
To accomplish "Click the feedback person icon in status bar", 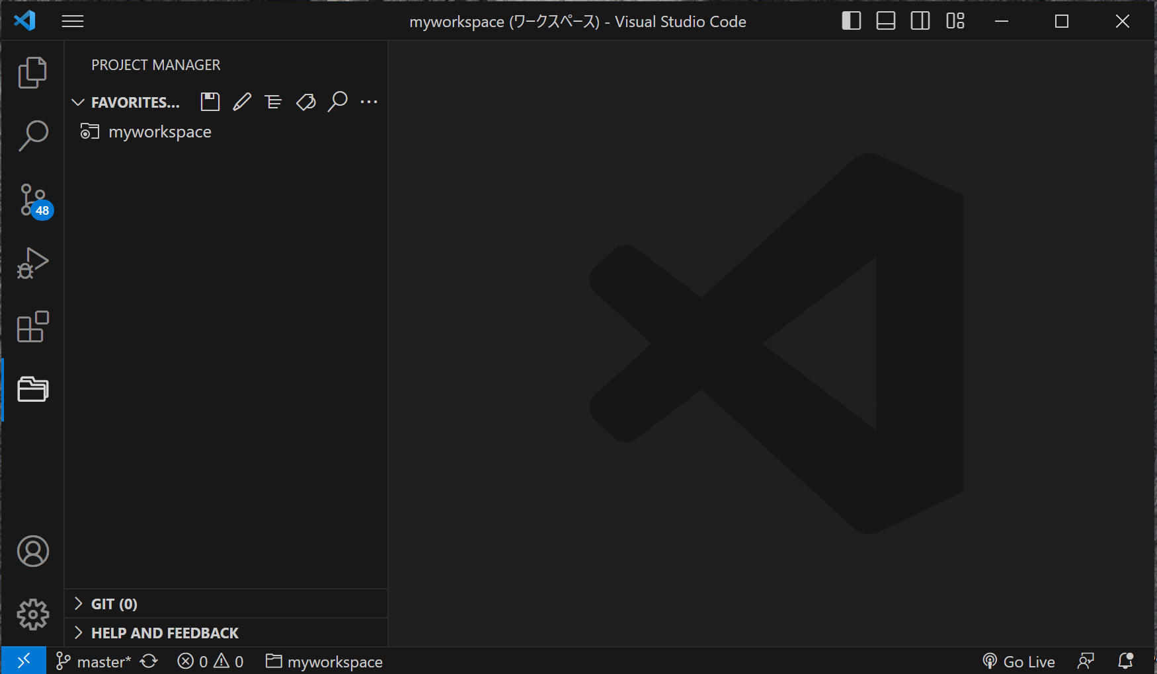I will tap(1086, 661).
